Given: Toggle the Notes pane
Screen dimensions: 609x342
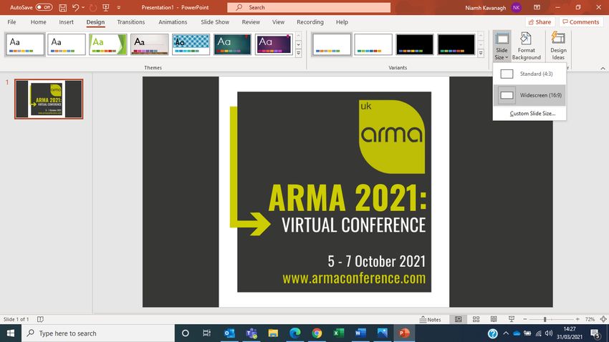Looking at the screenshot, I should [x=431, y=319].
